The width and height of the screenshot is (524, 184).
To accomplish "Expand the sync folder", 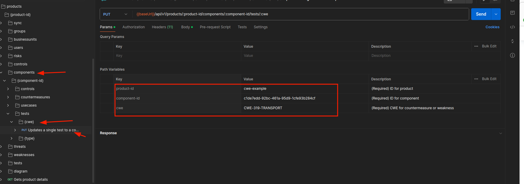I will click(x=1, y=23).
